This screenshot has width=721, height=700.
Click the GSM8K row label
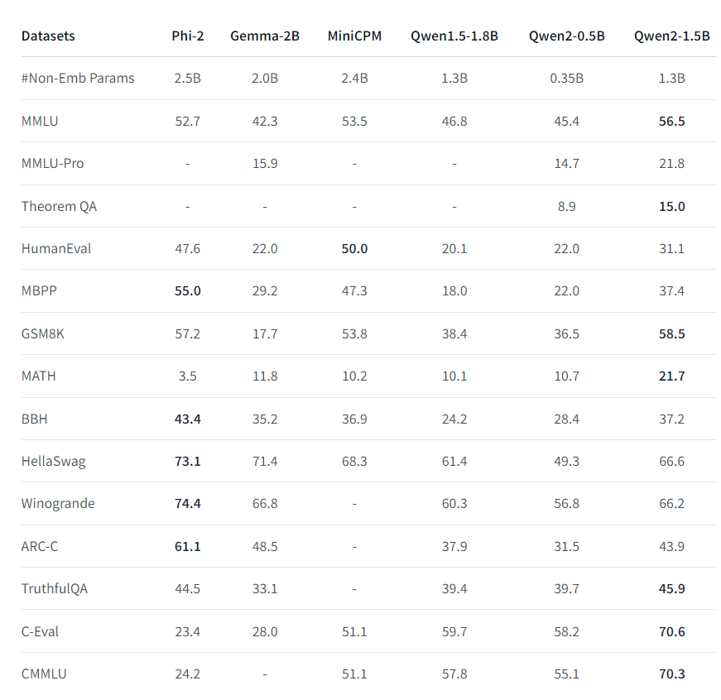pos(44,333)
